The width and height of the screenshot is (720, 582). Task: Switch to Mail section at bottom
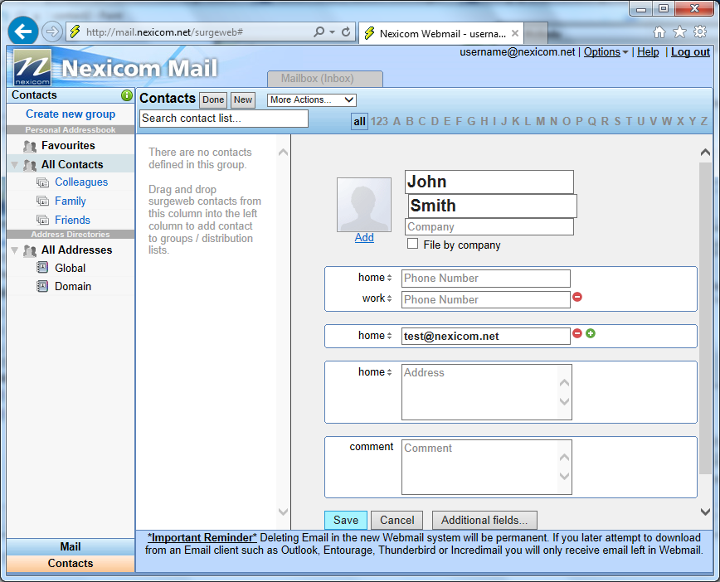click(x=71, y=546)
